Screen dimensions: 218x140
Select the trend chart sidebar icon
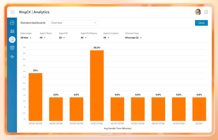pyautogui.click(x=12, y=23)
